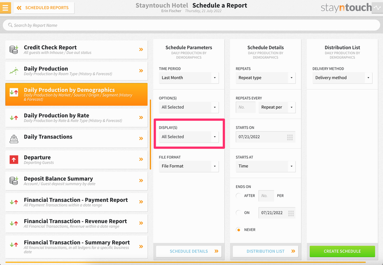
Task: Go back to Scheduled Reports
Action: [x=44, y=8]
